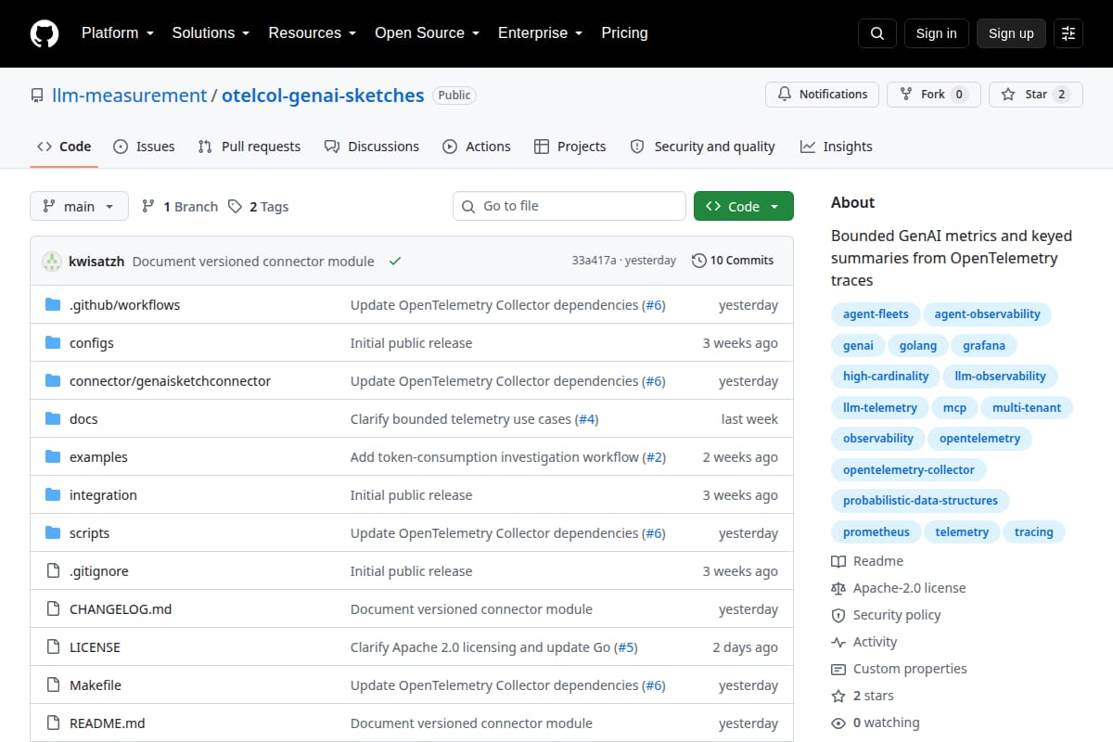Viewport: 1113px width, 742px height.
Task: Click the green commit status checkmark
Action: click(395, 262)
